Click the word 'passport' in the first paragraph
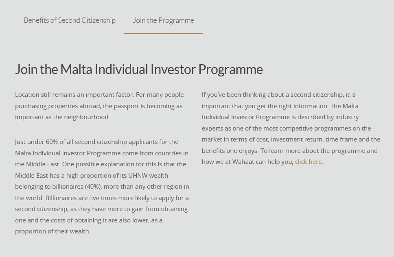 click(x=127, y=106)
